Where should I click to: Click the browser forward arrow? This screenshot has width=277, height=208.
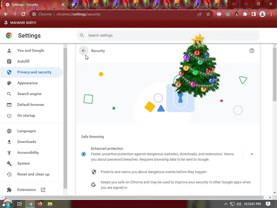point(15,14)
